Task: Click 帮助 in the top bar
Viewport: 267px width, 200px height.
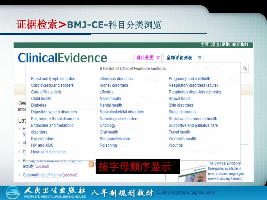Action: coord(226,45)
